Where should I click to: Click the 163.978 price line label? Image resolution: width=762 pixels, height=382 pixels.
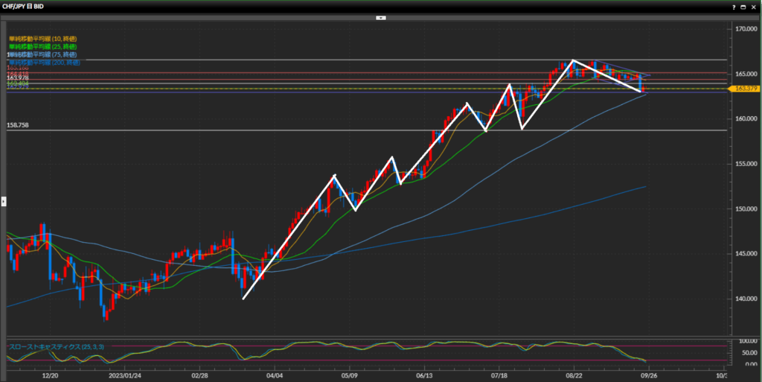(18, 77)
